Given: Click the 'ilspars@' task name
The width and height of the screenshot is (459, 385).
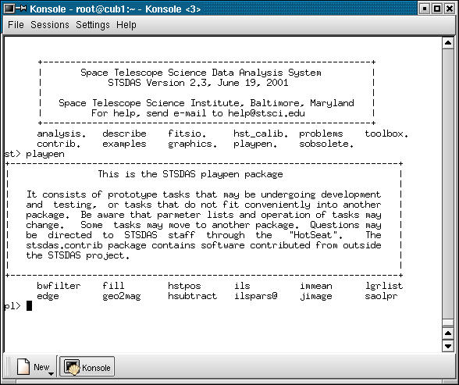Looking at the screenshot, I should (255, 296).
